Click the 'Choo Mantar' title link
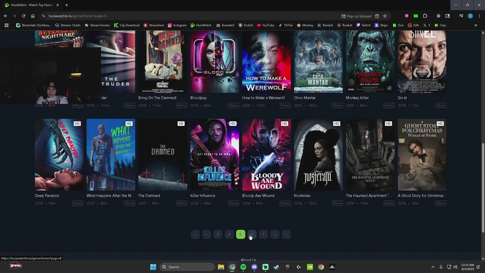 pos(305,98)
